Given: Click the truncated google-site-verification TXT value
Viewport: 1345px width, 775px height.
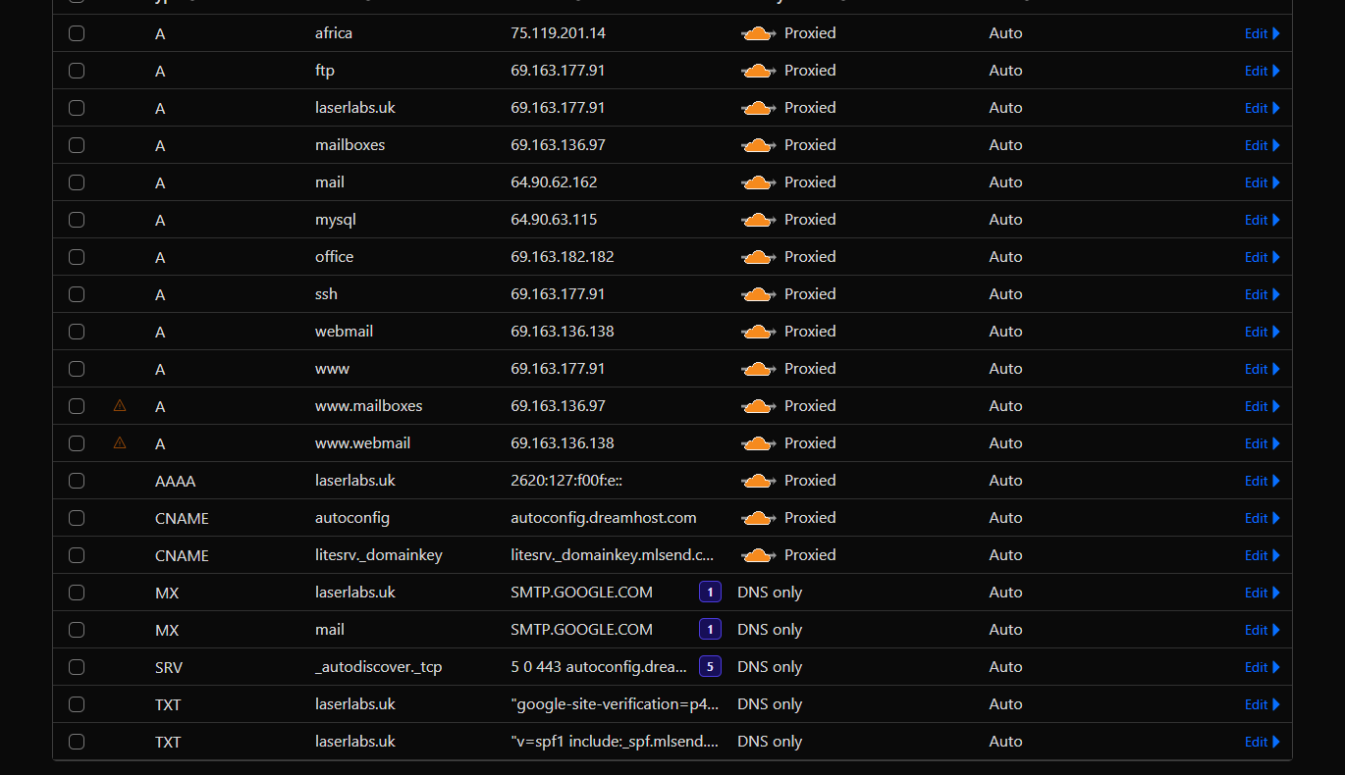Looking at the screenshot, I should (x=617, y=703).
